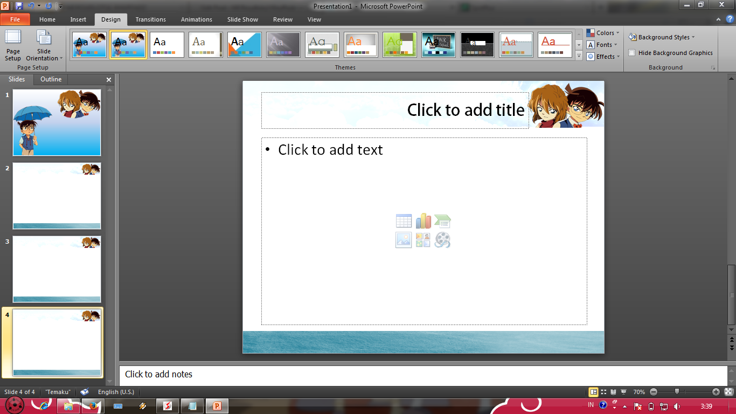Go to next slide double-arrow button
This screenshot has width=736, height=414.
[732, 348]
